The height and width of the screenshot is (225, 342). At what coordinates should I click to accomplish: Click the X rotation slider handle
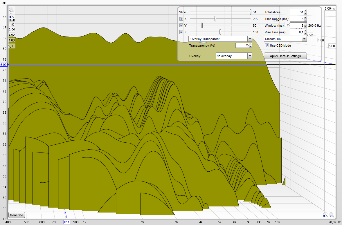point(215,19)
